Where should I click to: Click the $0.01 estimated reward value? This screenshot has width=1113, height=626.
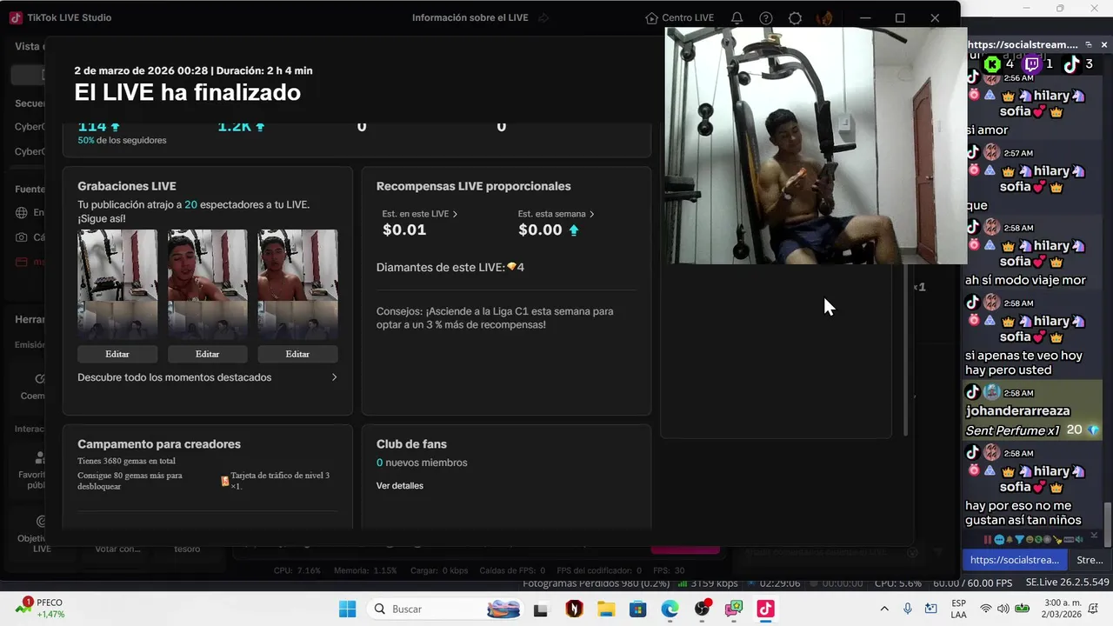(404, 230)
